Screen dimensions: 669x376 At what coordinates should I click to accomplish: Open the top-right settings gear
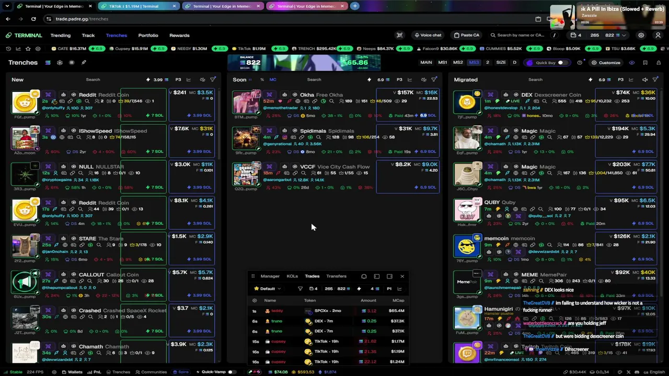coord(641,36)
